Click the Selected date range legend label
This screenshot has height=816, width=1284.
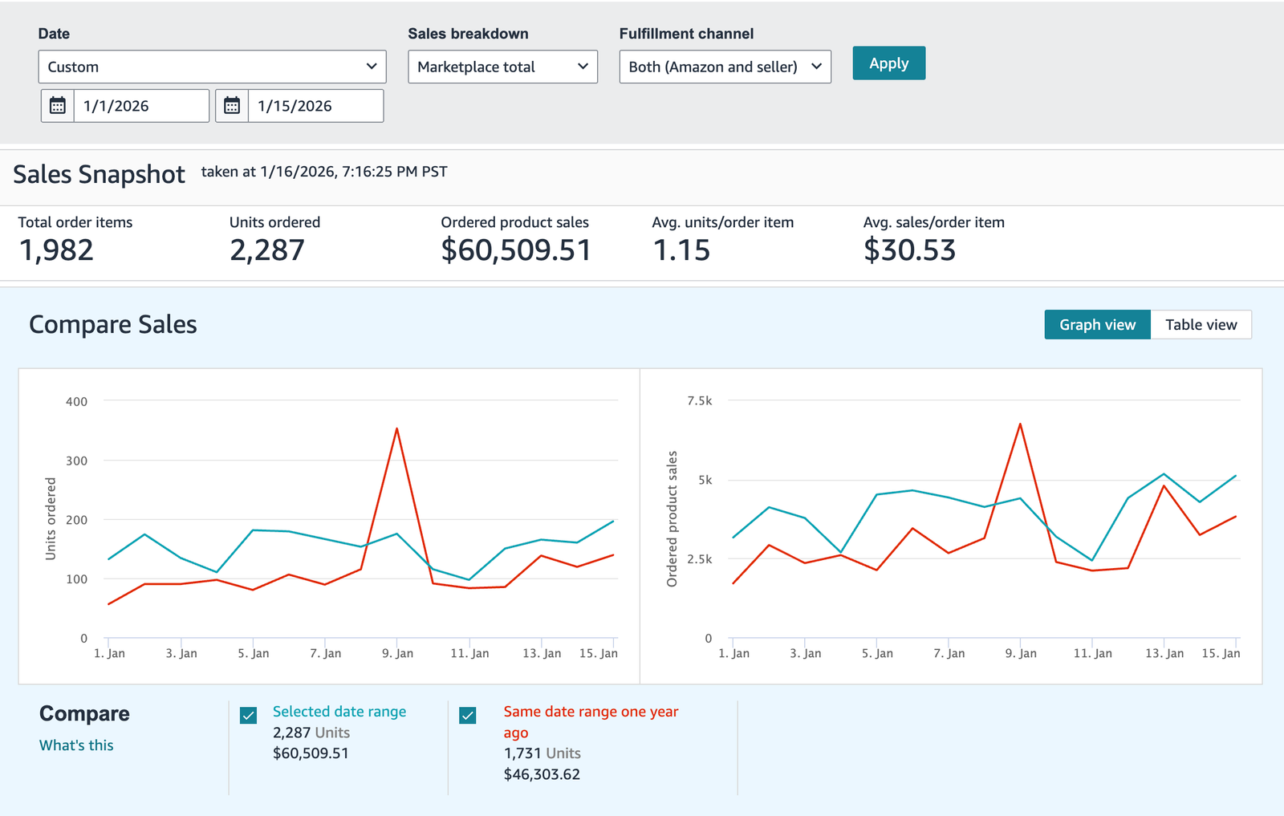339,712
